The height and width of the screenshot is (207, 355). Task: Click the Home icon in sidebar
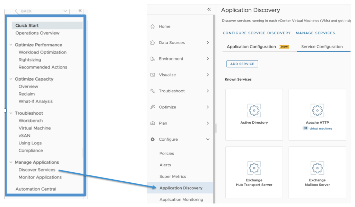point(153,26)
